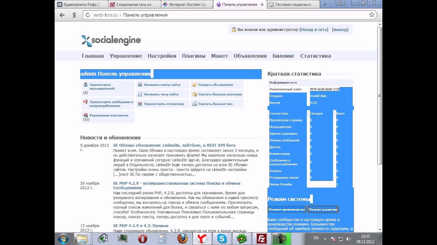Image resolution: width=437 pixels, height=245 pixels.
Task: Click the page vertical scrollbar
Action: (x=380, y=95)
